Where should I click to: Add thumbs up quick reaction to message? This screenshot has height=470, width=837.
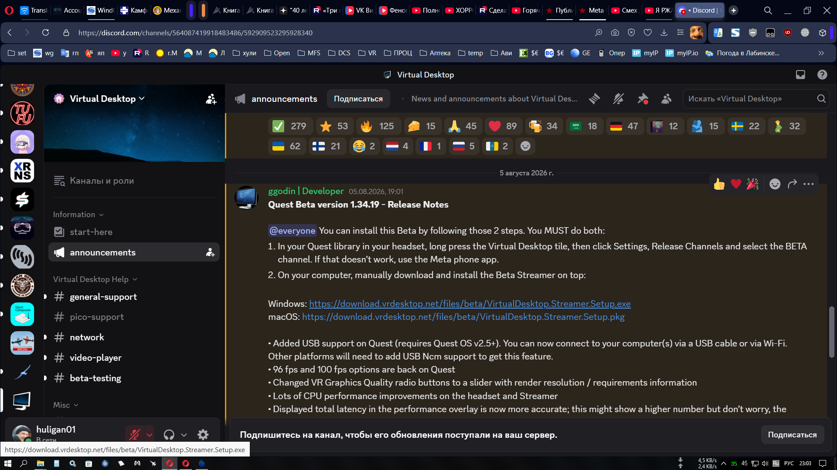pos(719,184)
